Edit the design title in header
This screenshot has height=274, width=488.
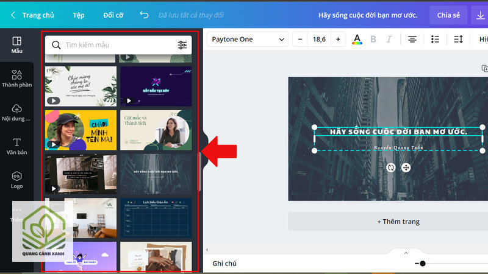368,15
